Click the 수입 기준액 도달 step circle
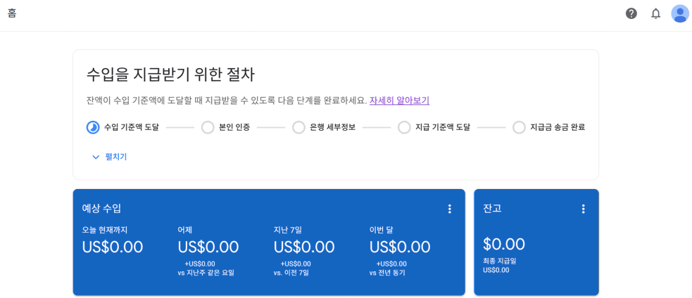This screenshot has height=298, width=692. coord(93,127)
